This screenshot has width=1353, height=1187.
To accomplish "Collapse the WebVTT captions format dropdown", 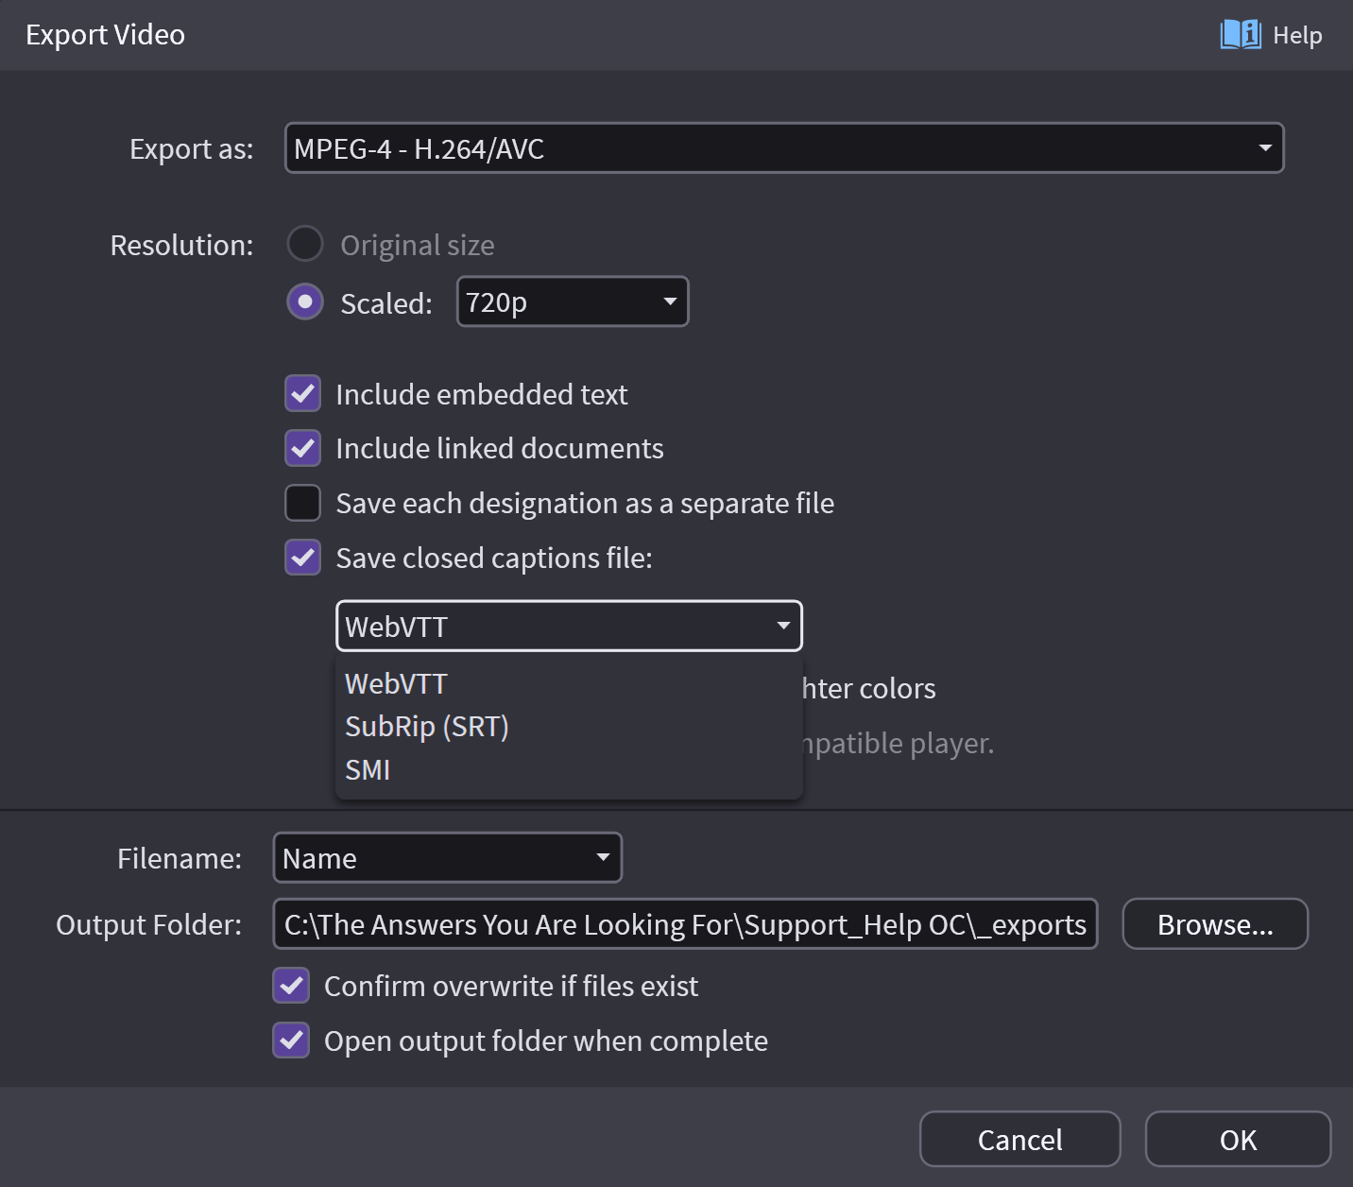I will click(x=569, y=627).
